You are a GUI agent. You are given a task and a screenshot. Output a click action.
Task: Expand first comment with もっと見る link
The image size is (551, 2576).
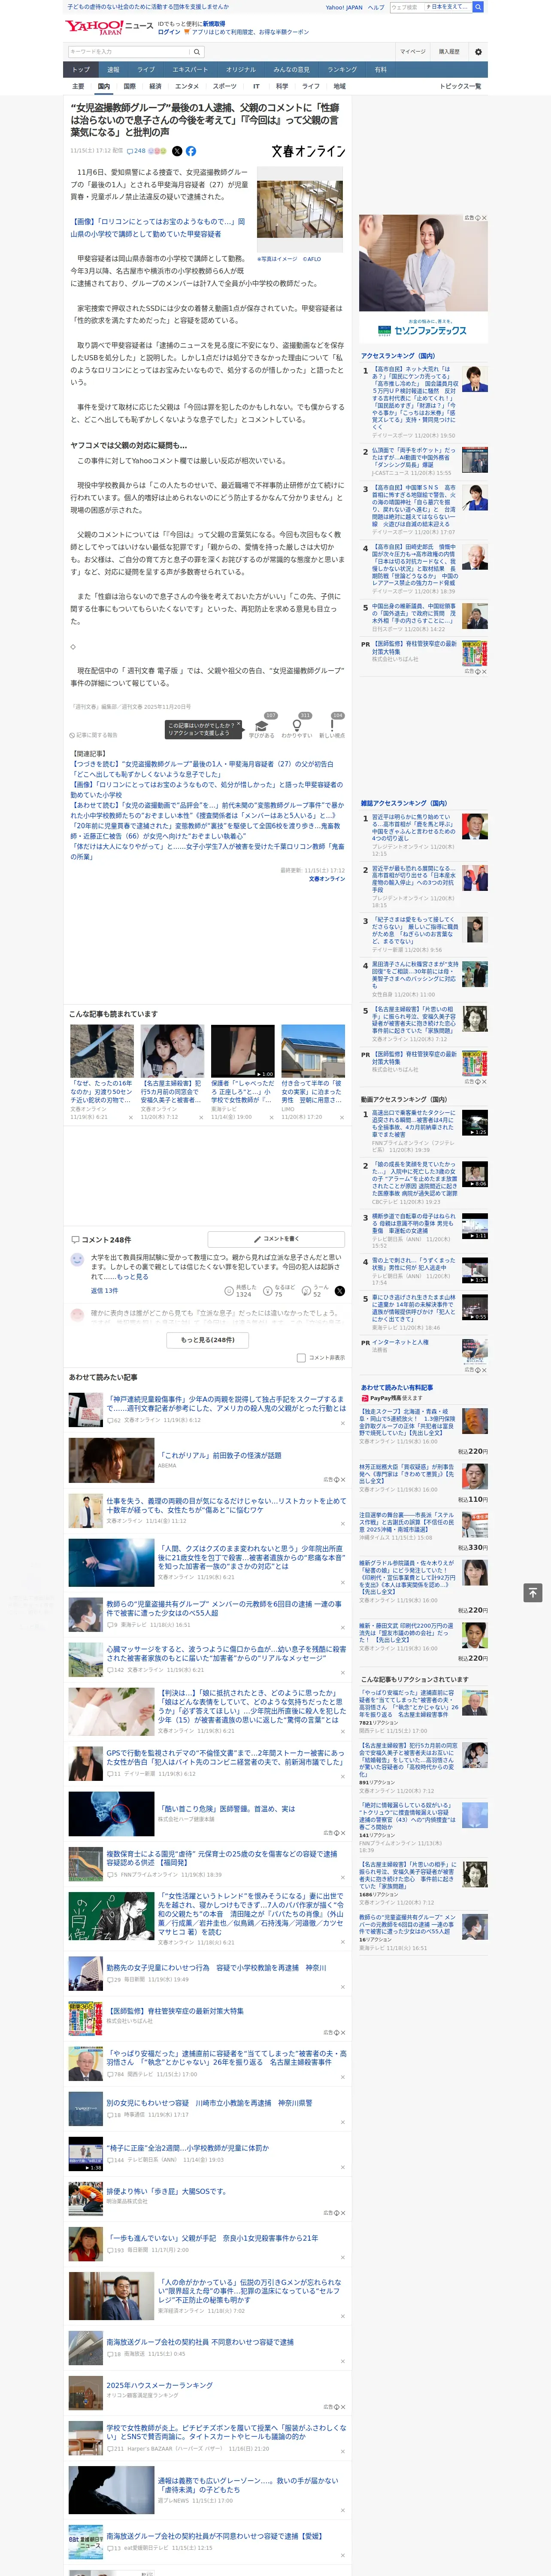(x=132, y=1277)
